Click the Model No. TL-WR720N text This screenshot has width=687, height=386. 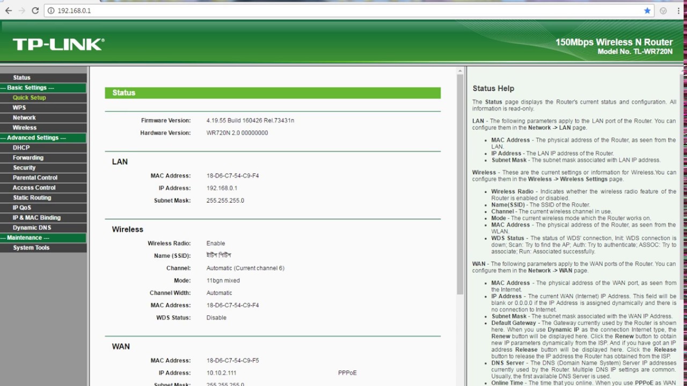point(635,51)
